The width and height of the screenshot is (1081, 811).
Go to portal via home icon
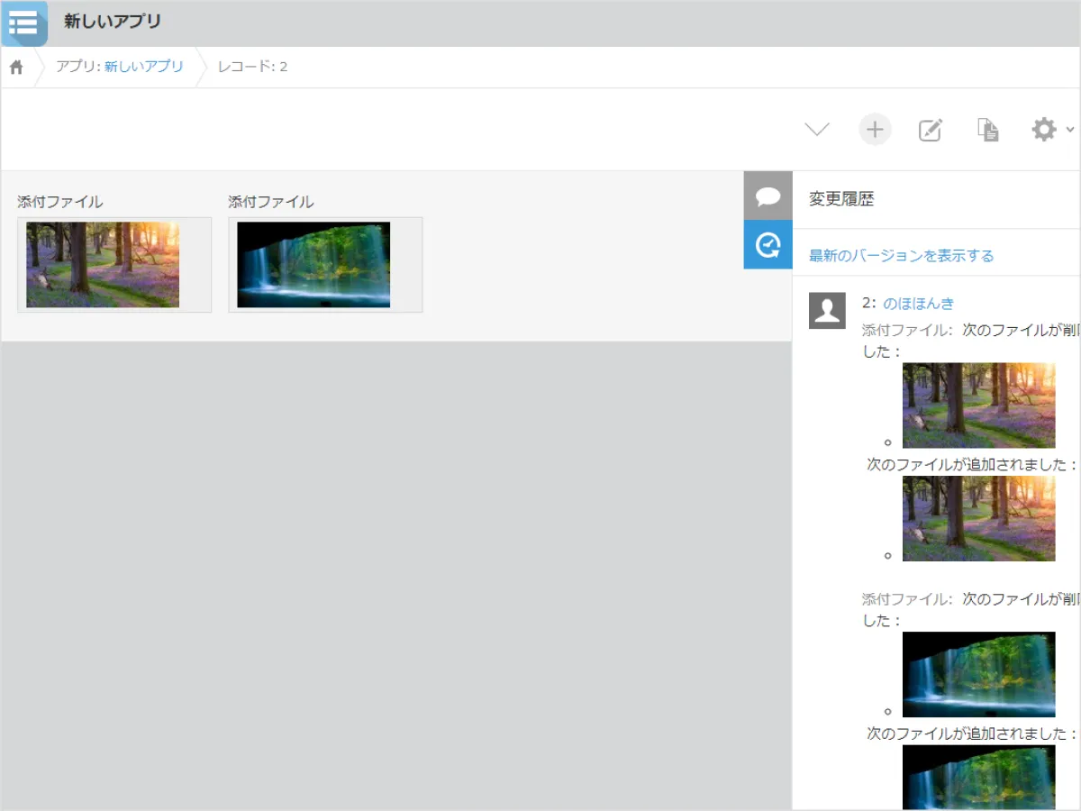[x=16, y=67]
